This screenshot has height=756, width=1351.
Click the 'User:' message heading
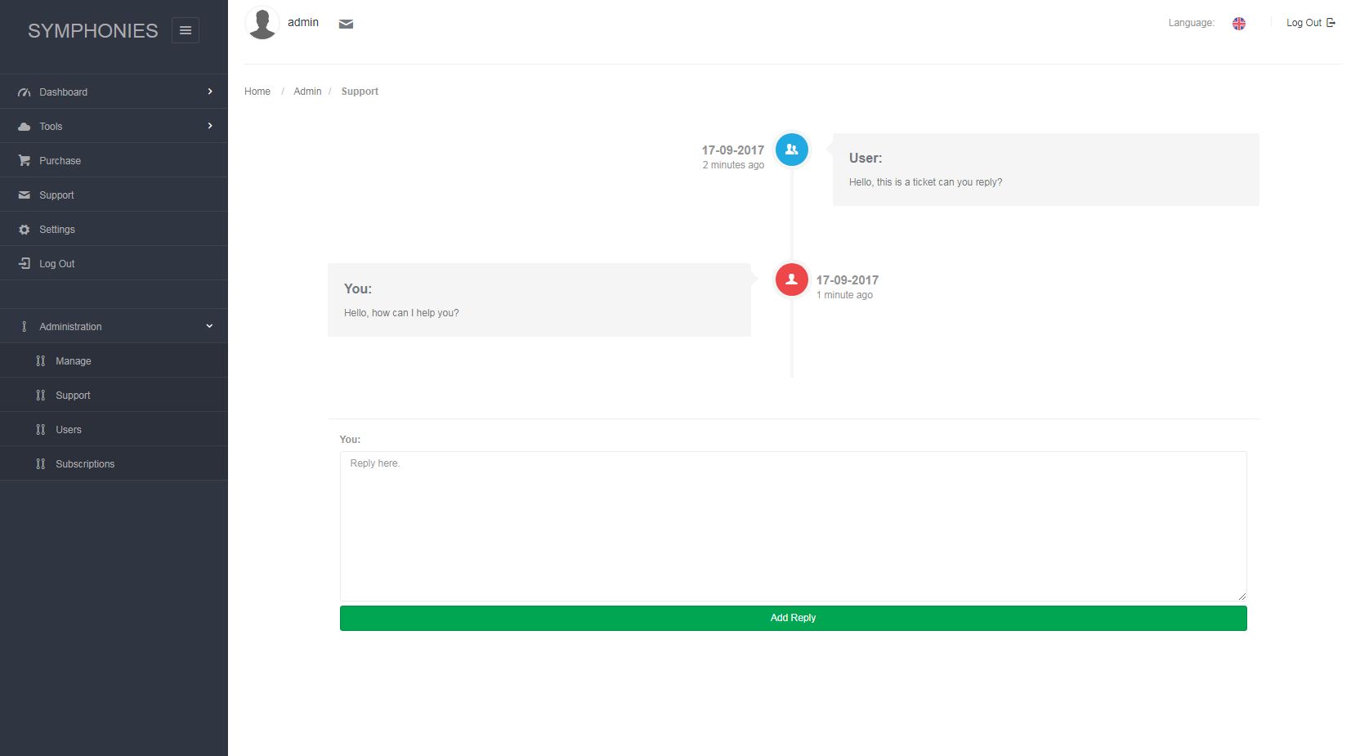866,159
